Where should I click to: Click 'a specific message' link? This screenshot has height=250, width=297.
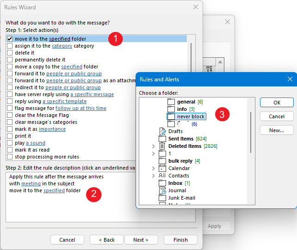click(x=92, y=94)
